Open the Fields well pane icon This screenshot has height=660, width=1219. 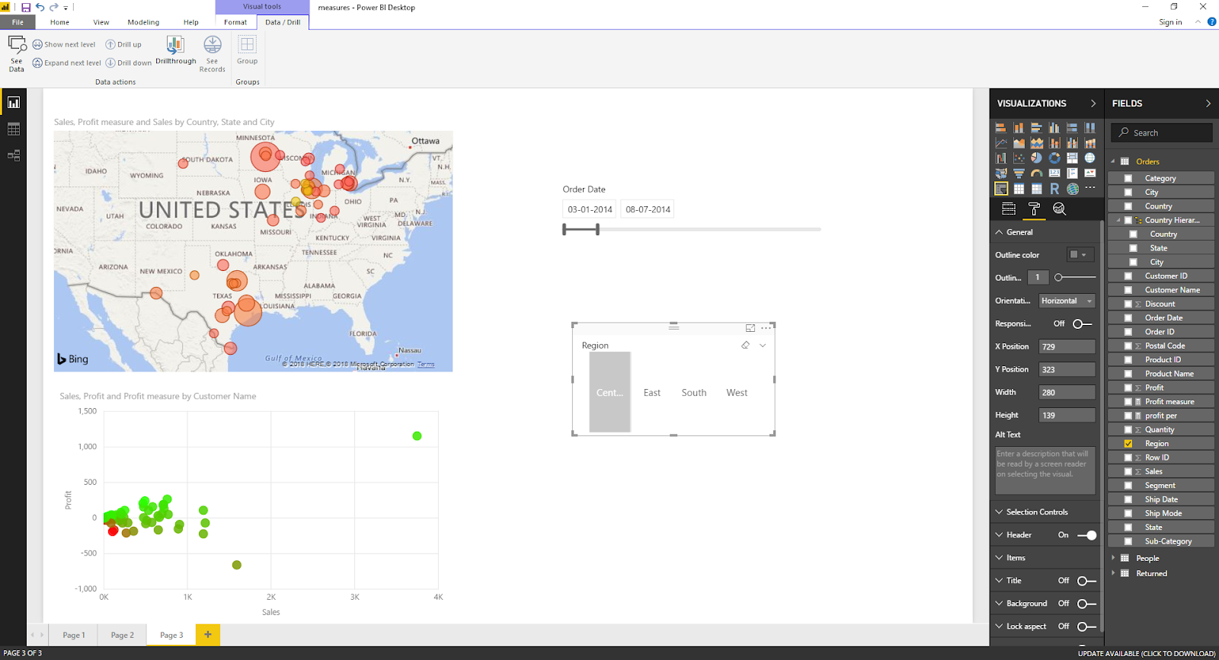(x=1009, y=209)
